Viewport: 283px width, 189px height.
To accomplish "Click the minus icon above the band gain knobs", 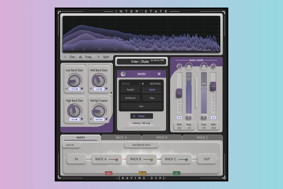I will click(x=88, y=64).
